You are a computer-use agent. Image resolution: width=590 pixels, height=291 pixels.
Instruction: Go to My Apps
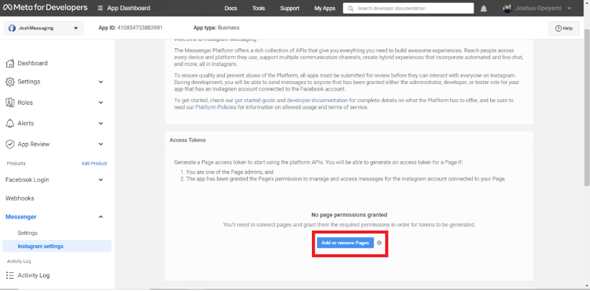click(x=325, y=8)
